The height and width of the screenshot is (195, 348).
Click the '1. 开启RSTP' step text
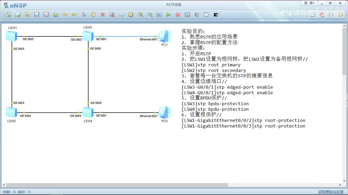tap(196, 54)
